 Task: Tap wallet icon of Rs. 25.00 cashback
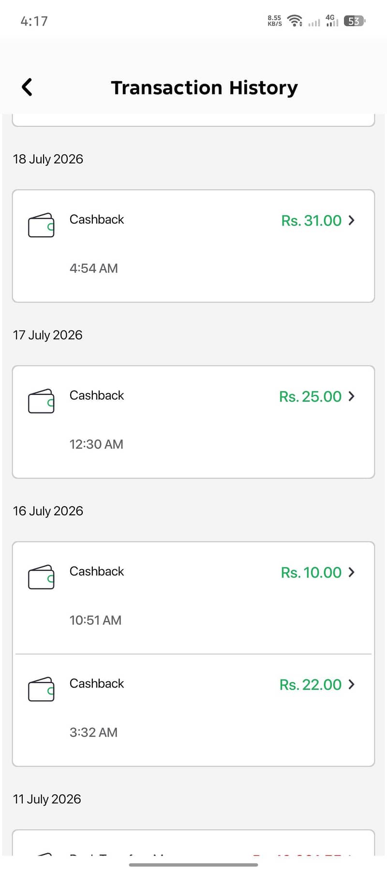pyautogui.click(x=41, y=401)
